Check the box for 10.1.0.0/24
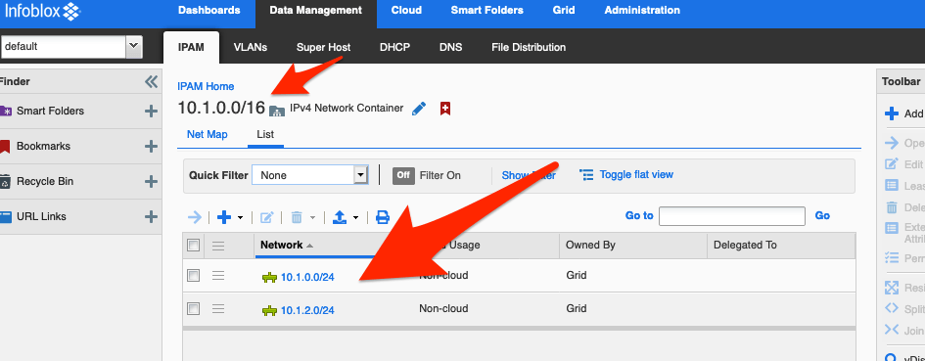This screenshot has height=361, width=925. click(x=194, y=276)
